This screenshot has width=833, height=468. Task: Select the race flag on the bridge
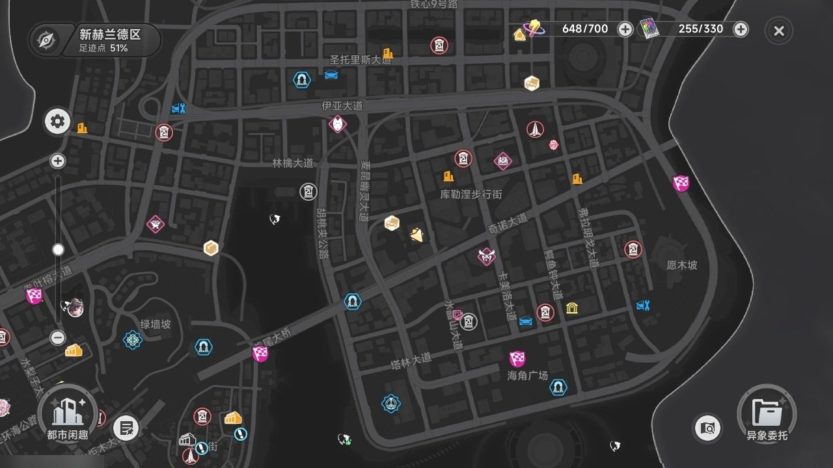tap(260, 354)
